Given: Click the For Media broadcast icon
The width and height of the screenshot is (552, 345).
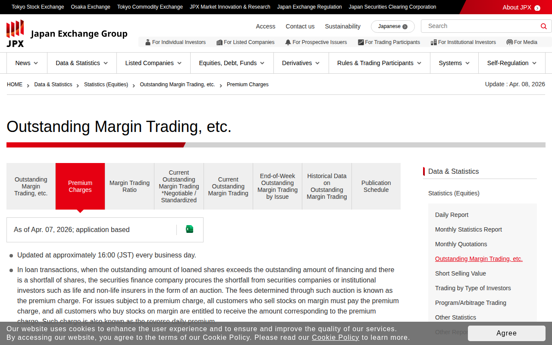Looking at the screenshot, I should click(x=510, y=42).
